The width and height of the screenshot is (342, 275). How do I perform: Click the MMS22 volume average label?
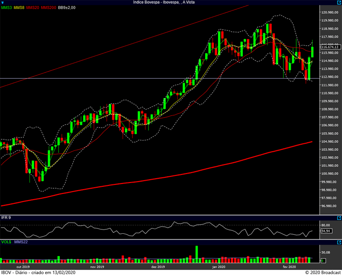tap(21, 242)
